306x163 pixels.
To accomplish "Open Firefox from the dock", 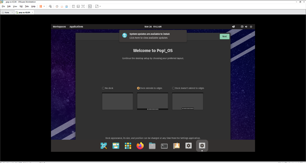I will [140, 146].
